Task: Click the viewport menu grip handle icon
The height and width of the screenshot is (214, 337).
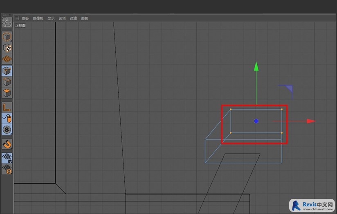Action: (17, 18)
